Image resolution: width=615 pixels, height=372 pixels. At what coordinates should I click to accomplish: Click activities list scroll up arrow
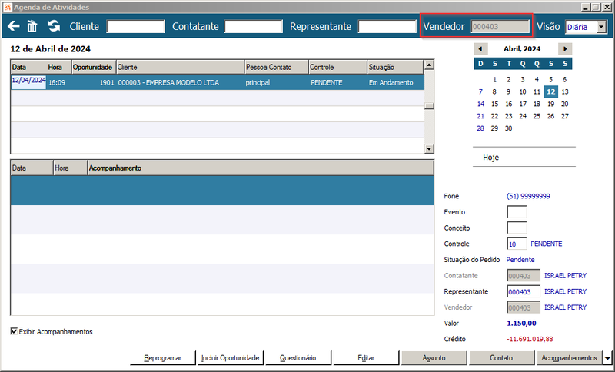coord(429,65)
